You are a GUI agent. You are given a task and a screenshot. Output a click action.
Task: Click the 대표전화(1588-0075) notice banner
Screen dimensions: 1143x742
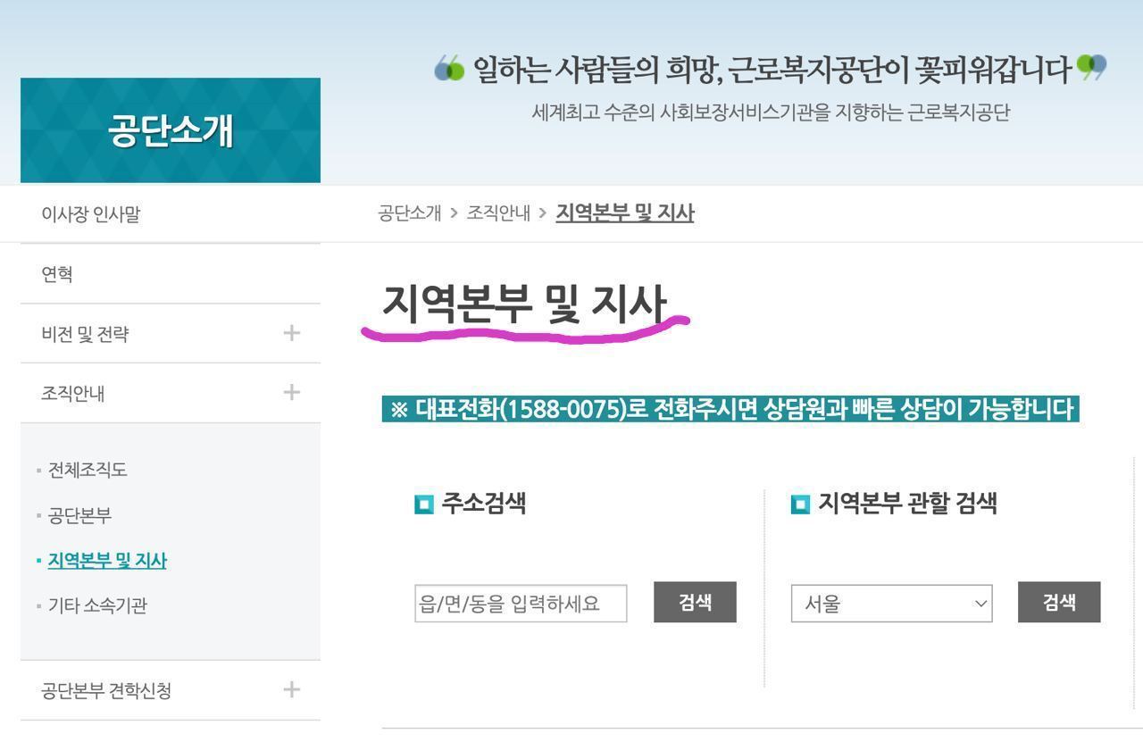click(730, 409)
